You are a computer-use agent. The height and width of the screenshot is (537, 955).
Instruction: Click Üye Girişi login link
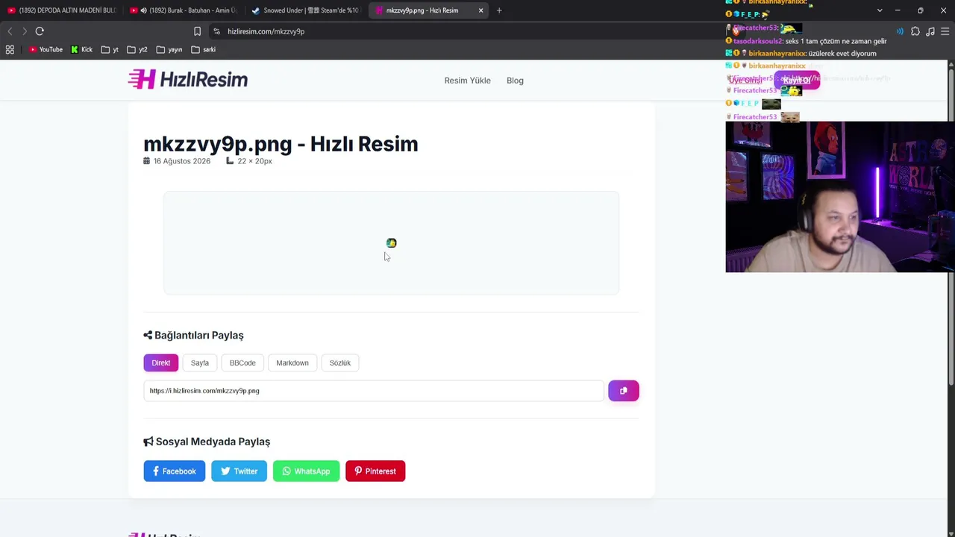tap(745, 80)
